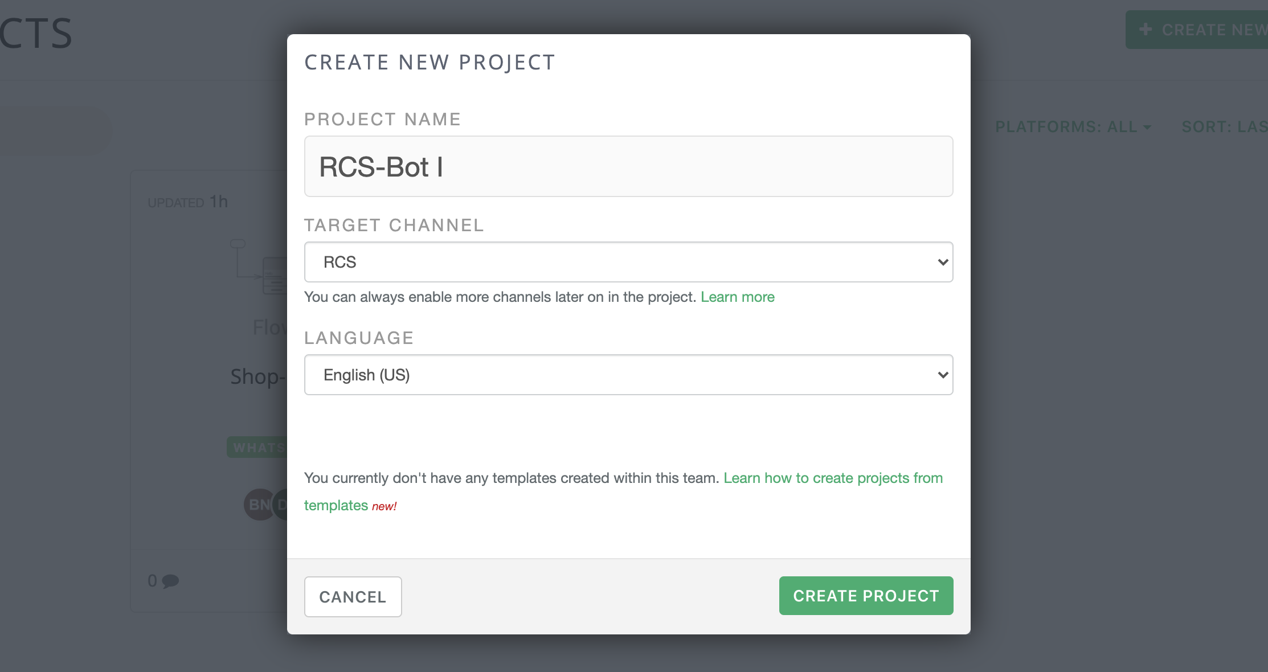Click the plus icon on Create New
Screen dimensions: 1268x672
click(1145, 30)
